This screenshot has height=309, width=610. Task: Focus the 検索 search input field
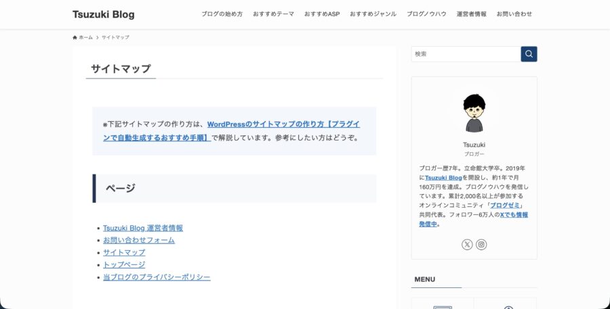(x=466, y=54)
